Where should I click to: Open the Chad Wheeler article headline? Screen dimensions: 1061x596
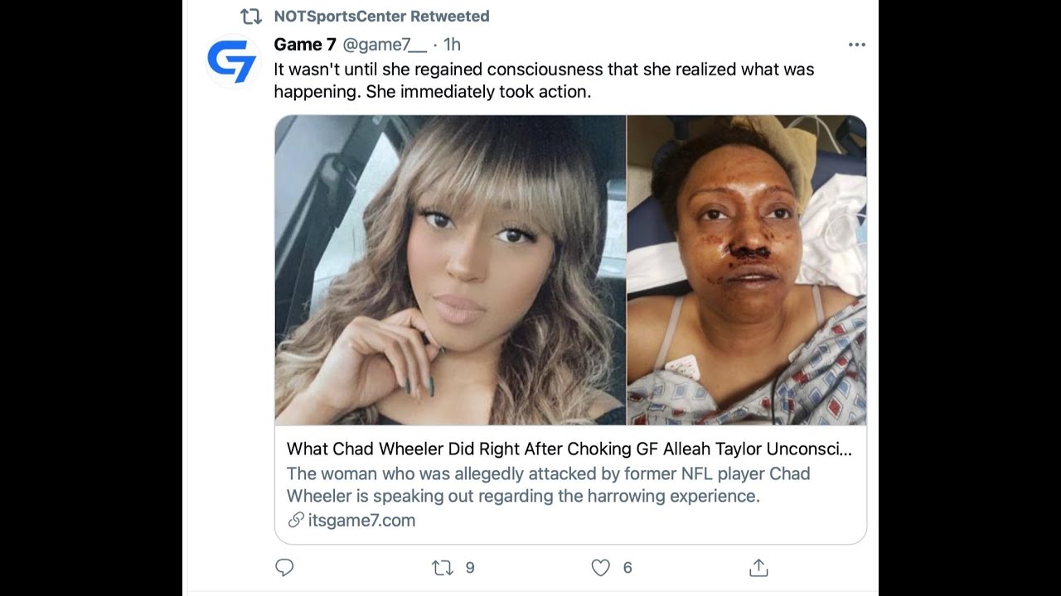click(569, 449)
